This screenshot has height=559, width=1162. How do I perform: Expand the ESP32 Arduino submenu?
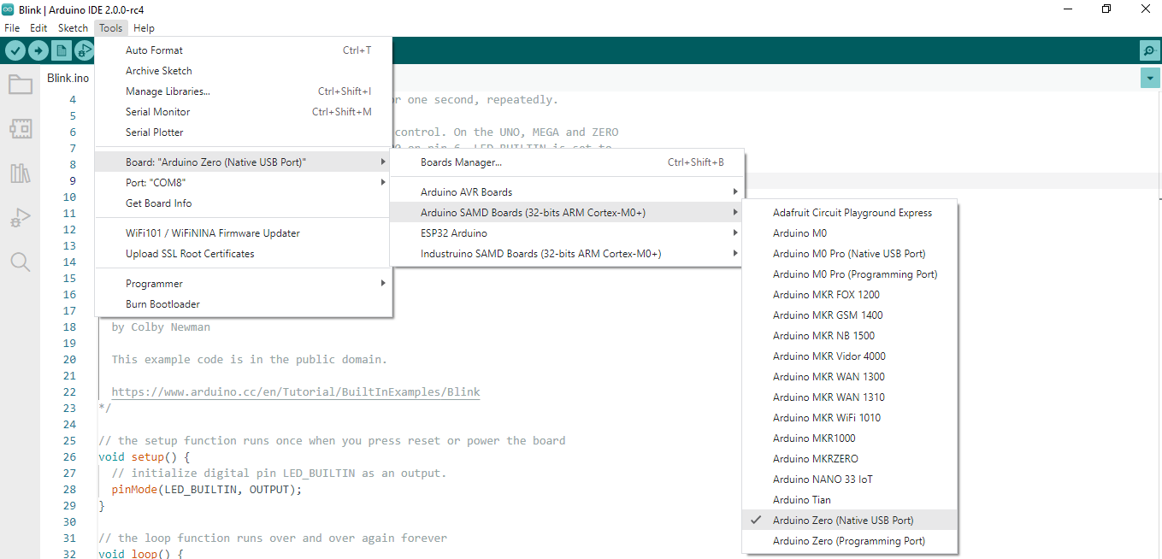(x=567, y=233)
